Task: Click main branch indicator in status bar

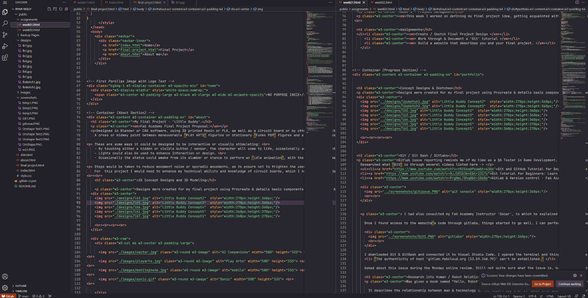Action: click(23, 296)
